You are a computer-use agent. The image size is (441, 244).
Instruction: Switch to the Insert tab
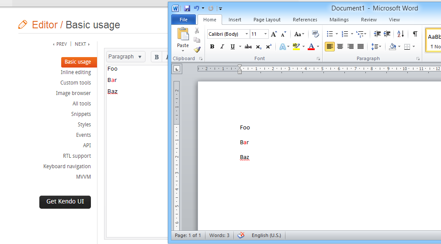235,20
